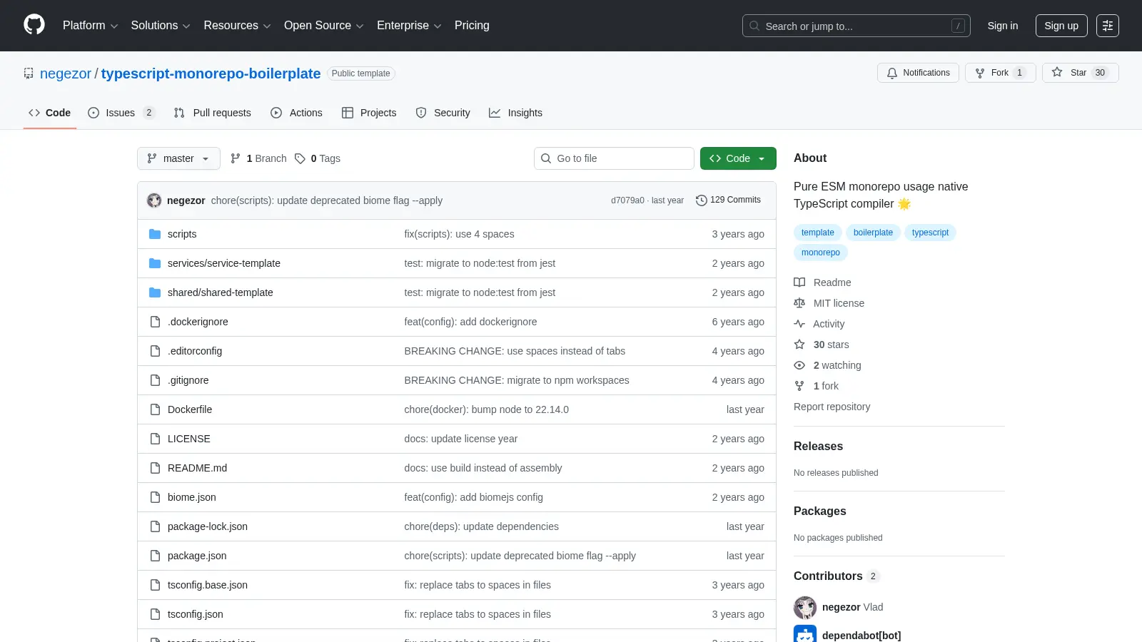Switch to the Issues tab

(x=121, y=113)
